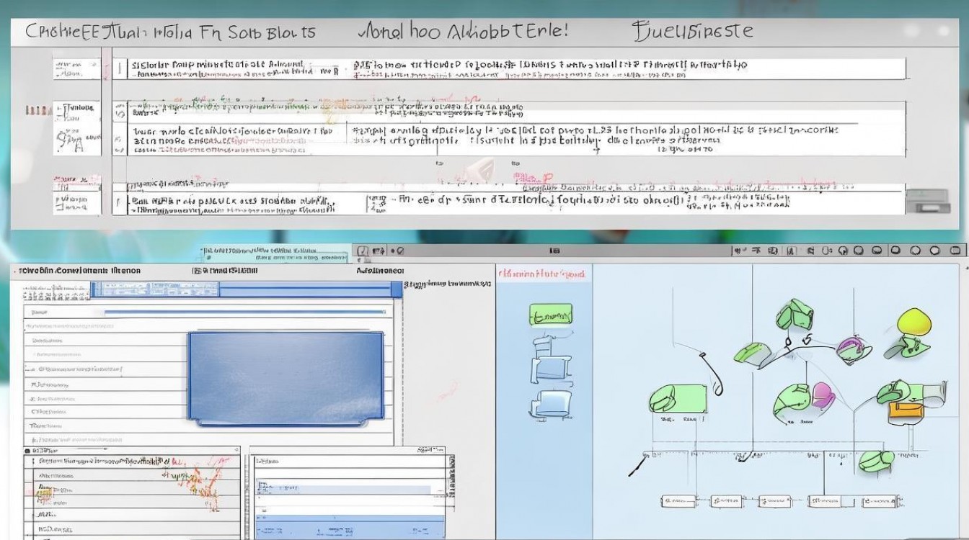Viewport: 969px width, 540px height.
Task: Click the rightmost rounded icon in the top toolbar
Action: [955, 251]
